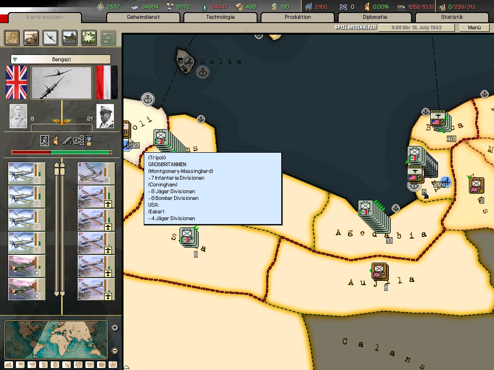
Task: Open the Europe map overview button
Action: (x=12, y=38)
